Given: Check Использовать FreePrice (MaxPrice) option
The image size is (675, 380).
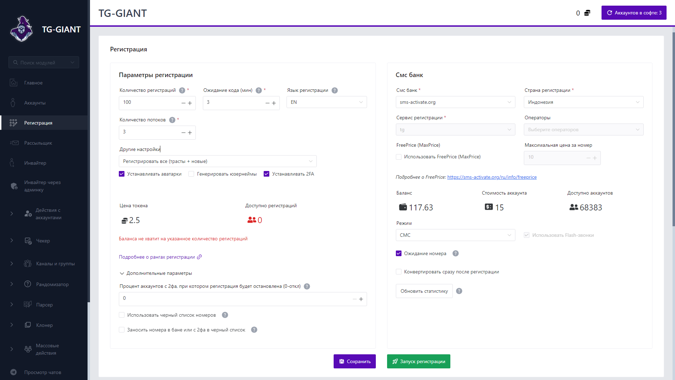Looking at the screenshot, I should pos(399,157).
